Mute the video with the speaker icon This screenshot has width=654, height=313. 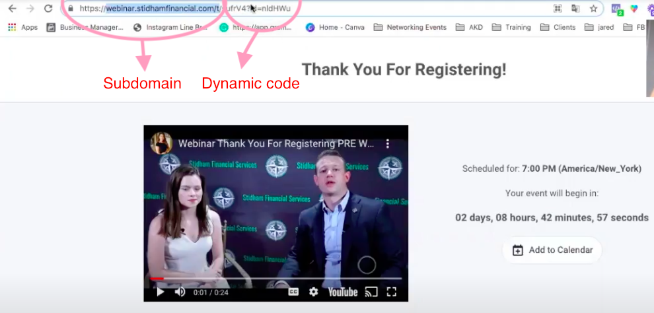pyautogui.click(x=180, y=292)
